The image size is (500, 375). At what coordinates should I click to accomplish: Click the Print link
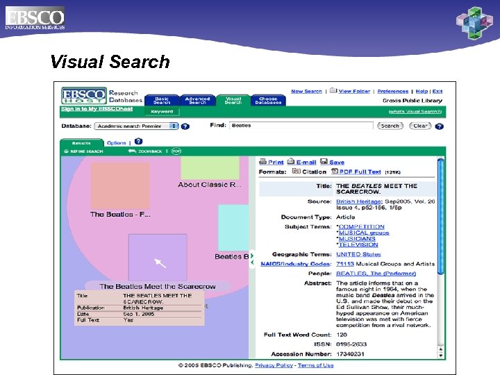click(276, 162)
